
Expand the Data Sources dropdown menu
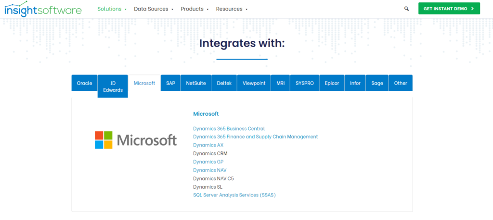tap(154, 9)
